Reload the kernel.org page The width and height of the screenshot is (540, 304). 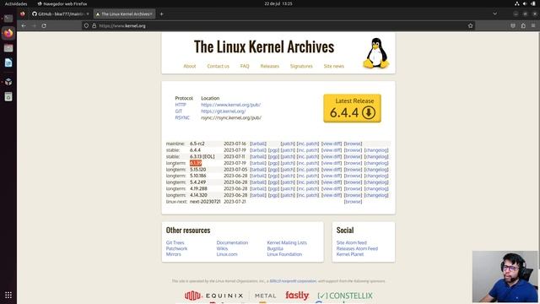coord(44,26)
